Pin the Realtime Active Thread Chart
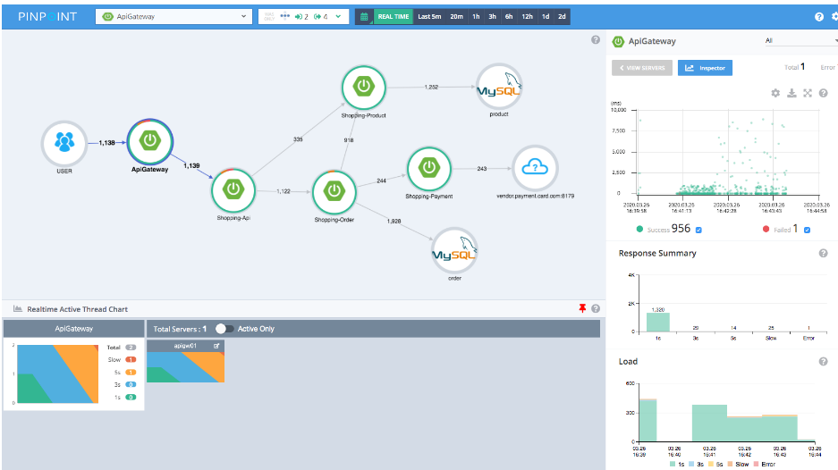Viewport: 838px width, 470px height. (582, 308)
